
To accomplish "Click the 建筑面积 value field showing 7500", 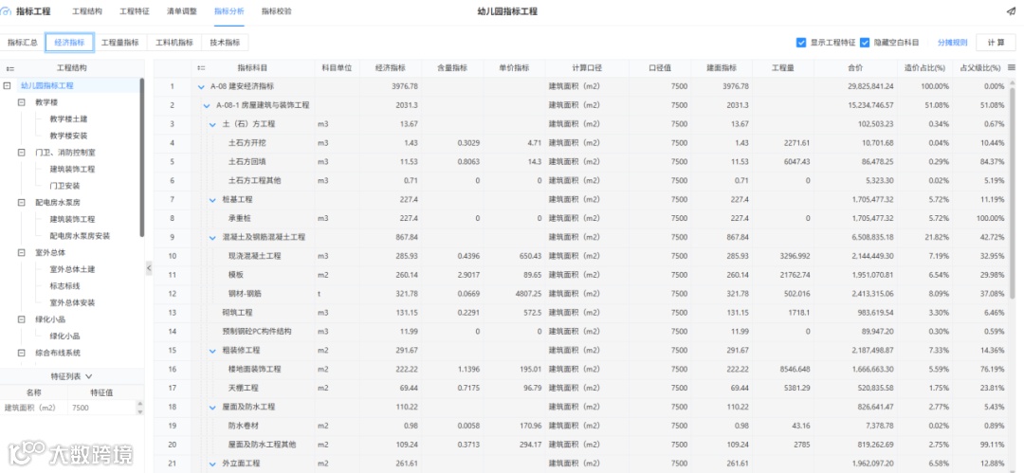I will pos(101,408).
